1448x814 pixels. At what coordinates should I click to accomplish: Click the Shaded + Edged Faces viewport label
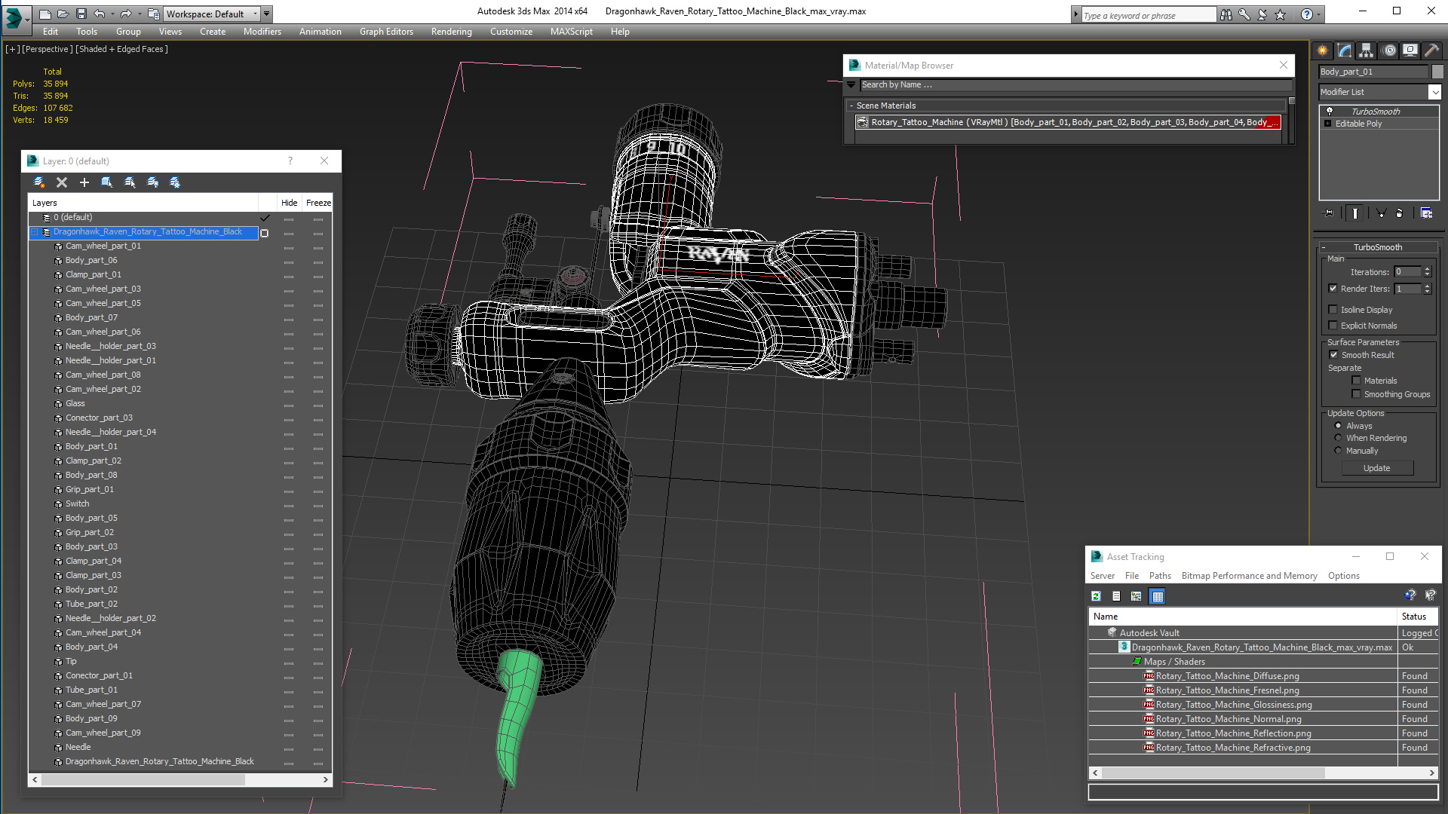[122, 49]
